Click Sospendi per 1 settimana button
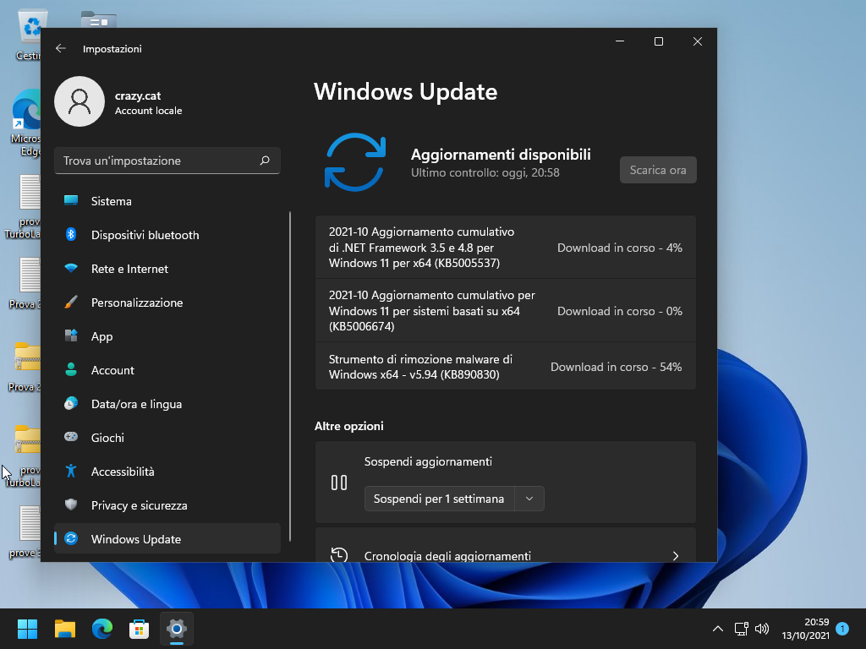The image size is (866, 649). click(x=439, y=499)
